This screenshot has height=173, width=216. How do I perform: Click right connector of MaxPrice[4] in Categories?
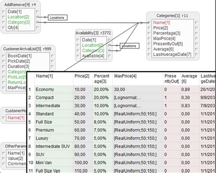click(196, 39)
